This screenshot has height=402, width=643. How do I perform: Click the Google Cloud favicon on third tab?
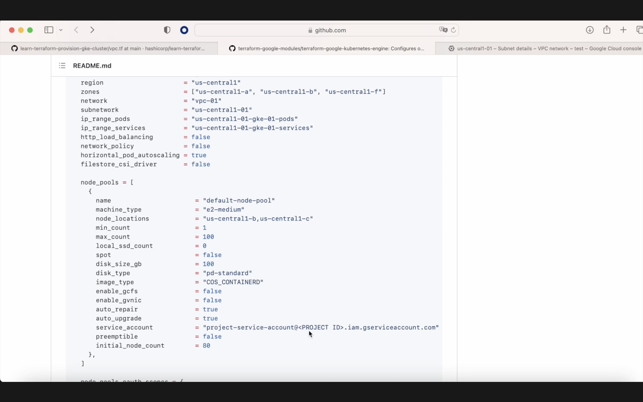coord(451,49)
